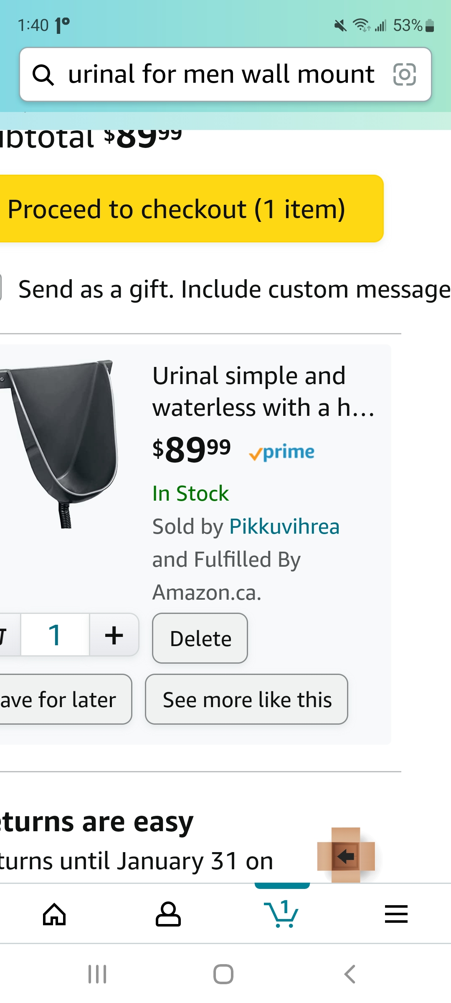The image size is (451, 1003).
Task: Tap the returns box arrow icon
Action: [x=346, y=855]
